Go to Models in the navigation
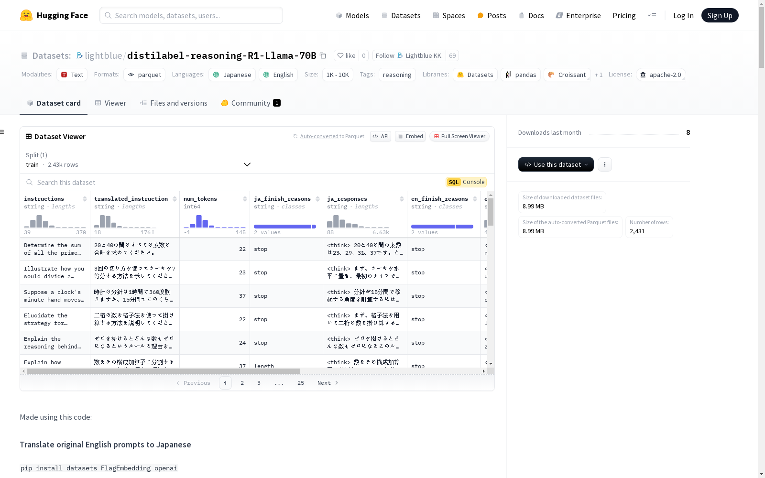This screenshot has width=765, height=478. tap(352, 15)
